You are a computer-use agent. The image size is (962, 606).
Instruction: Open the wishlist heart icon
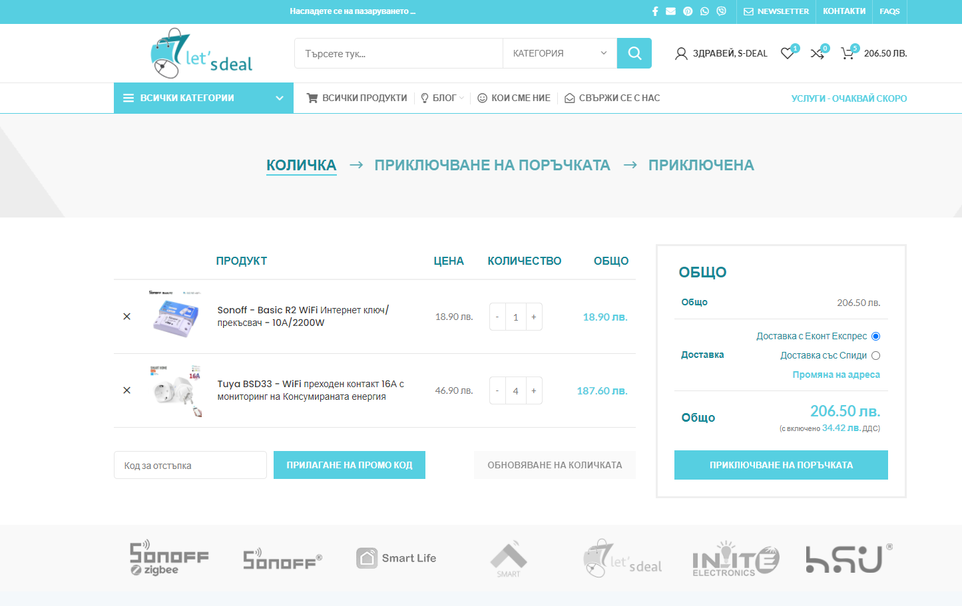tap(788, 53)
